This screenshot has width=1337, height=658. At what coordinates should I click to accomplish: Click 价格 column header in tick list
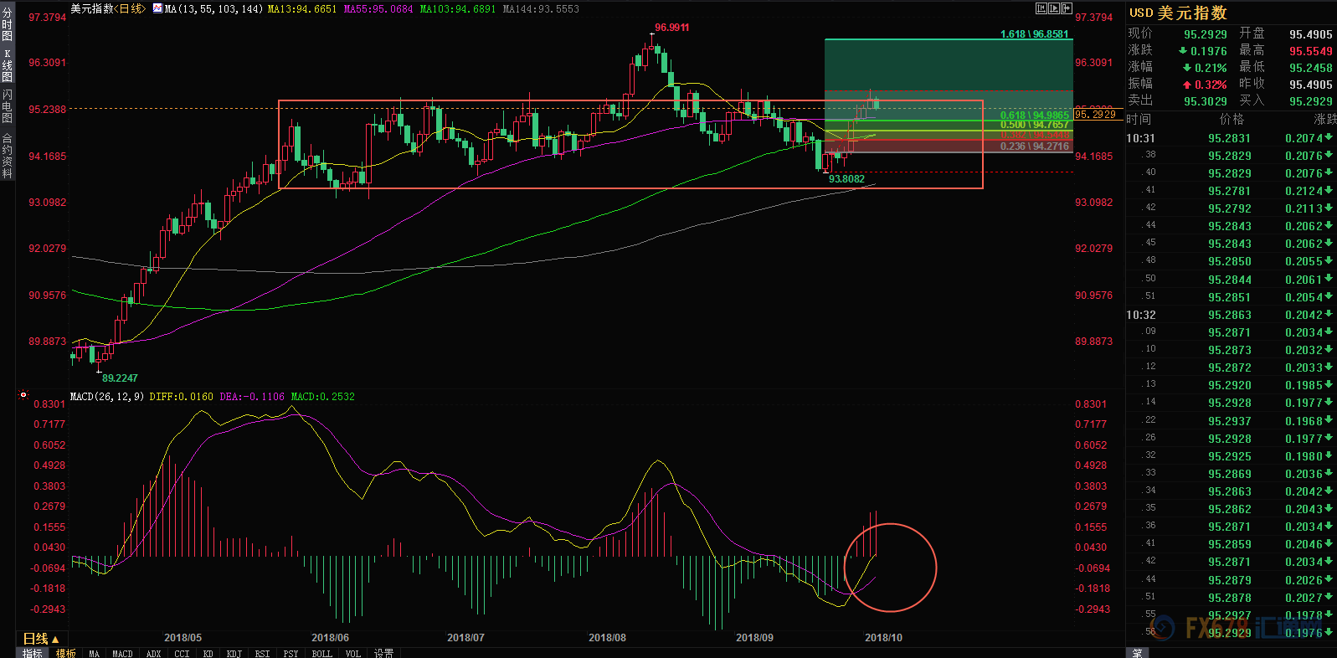1232,120
